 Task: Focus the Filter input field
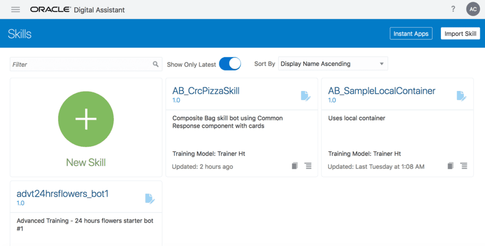pyautogui.click(x=86, y=64)
